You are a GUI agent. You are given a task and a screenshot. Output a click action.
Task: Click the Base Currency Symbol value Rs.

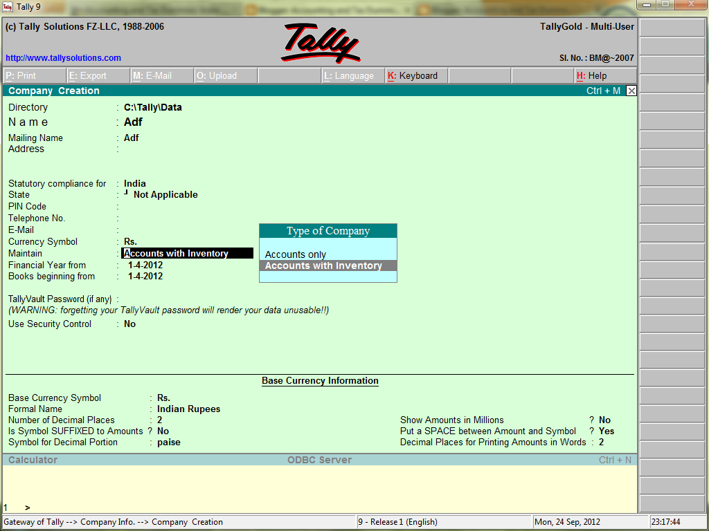[x=163, y=398]
